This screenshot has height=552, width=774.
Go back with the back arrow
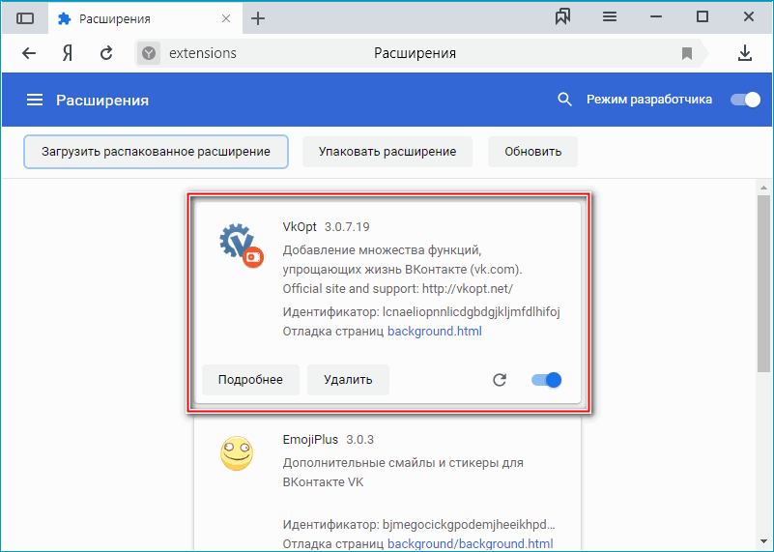point(29,53)
